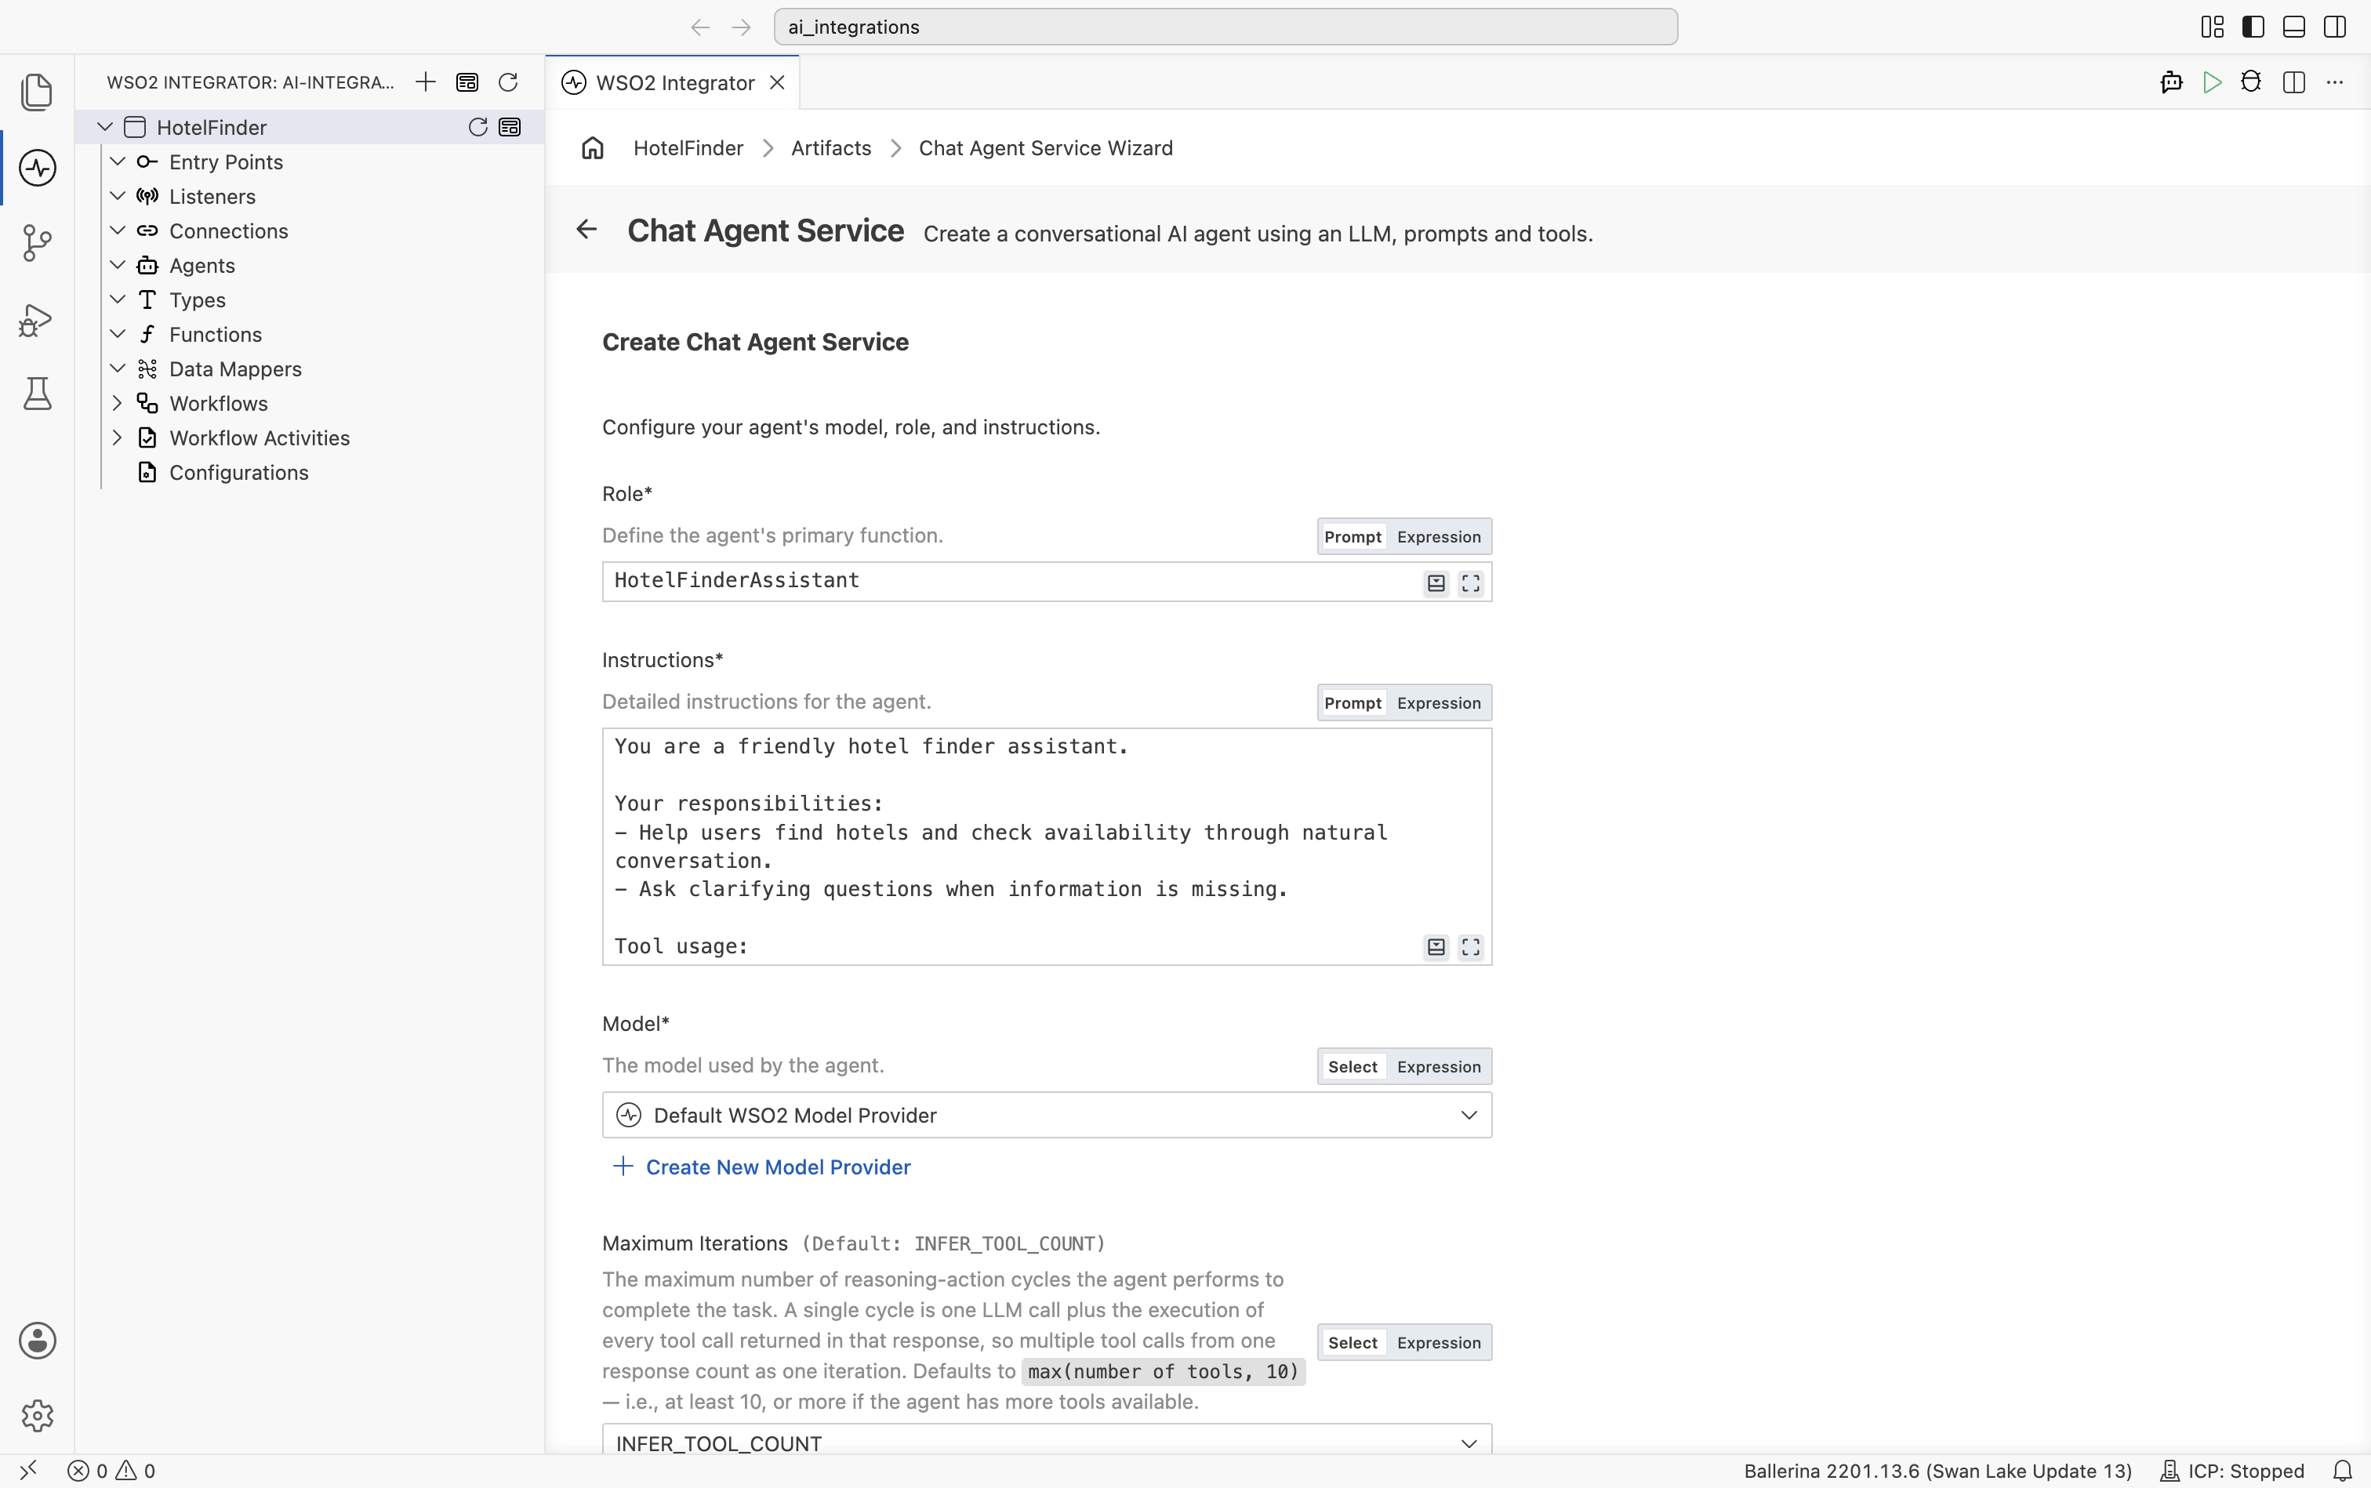
Task: Click Ballerina version in status bar
Action: click(1937, 1470)
